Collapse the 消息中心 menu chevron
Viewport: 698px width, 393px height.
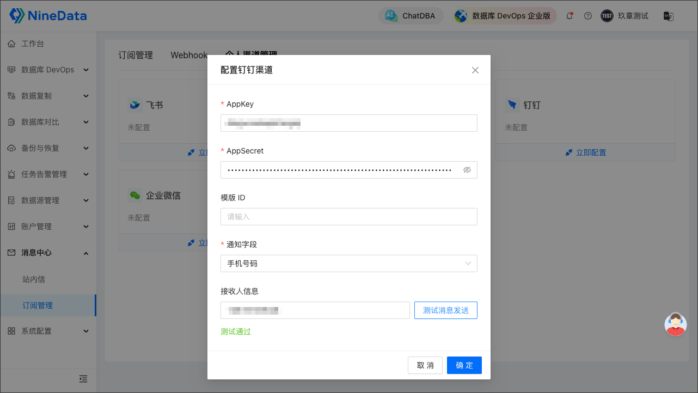pos(85,253)
